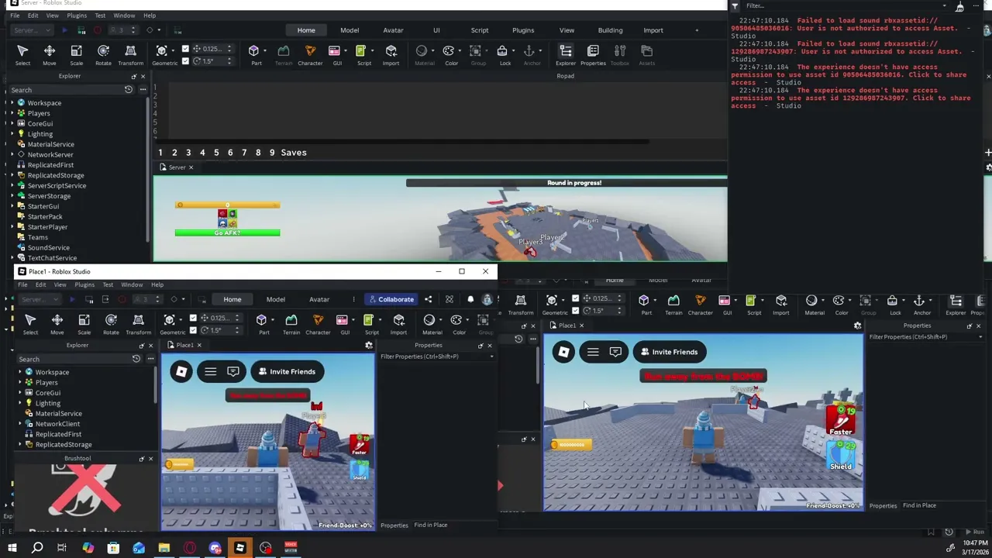The image size is (992, 558).
Task: Open Roblox menu in front Place1 game view
Action: point(181,371)
